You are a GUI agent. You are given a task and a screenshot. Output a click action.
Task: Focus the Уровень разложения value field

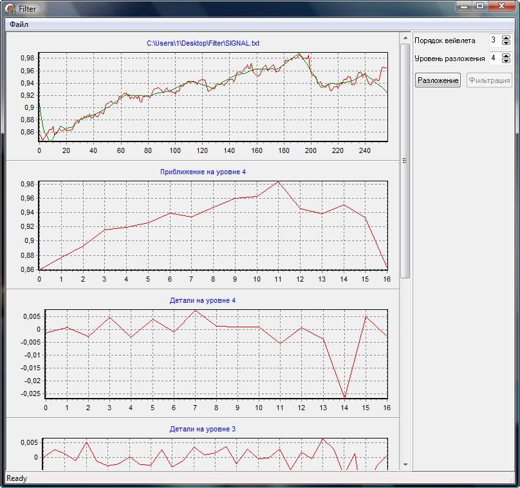494,58
